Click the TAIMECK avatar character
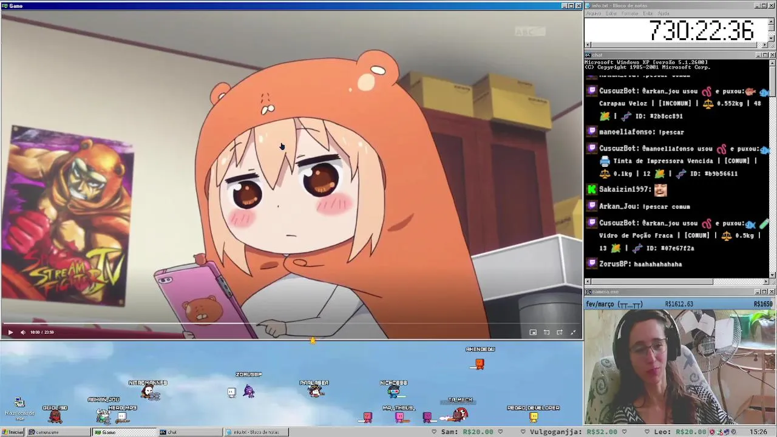The image size is (777, 437). click(x=460, y=415)
